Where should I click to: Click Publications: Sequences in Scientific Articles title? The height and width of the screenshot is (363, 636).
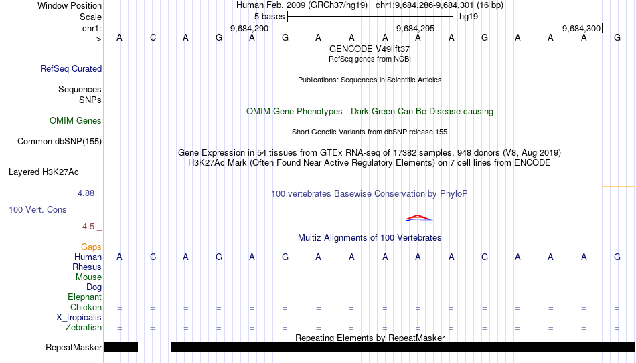click(x=370, y=80)
